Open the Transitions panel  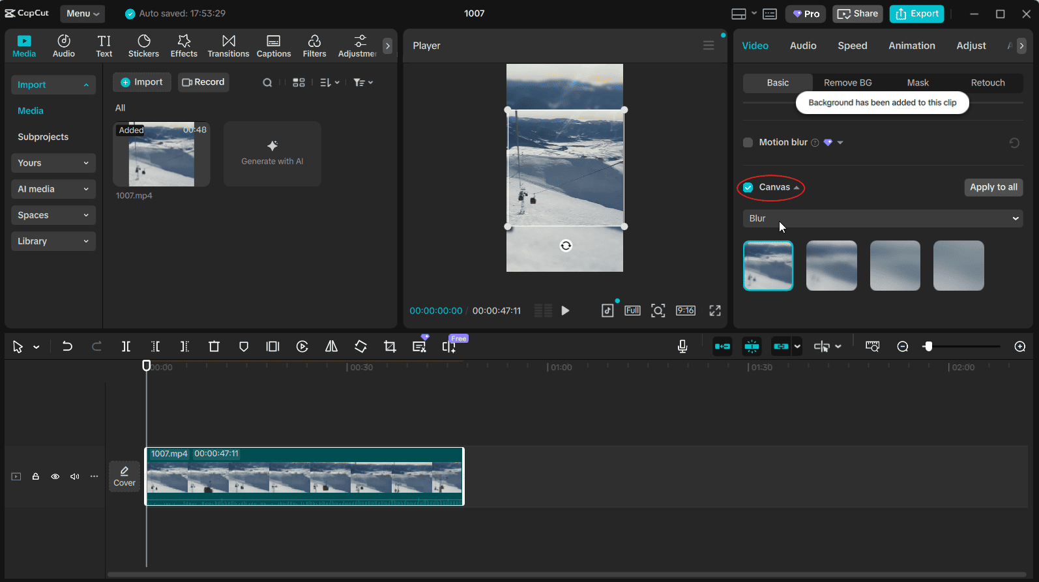pyautogui.click(x=228, y=46)
